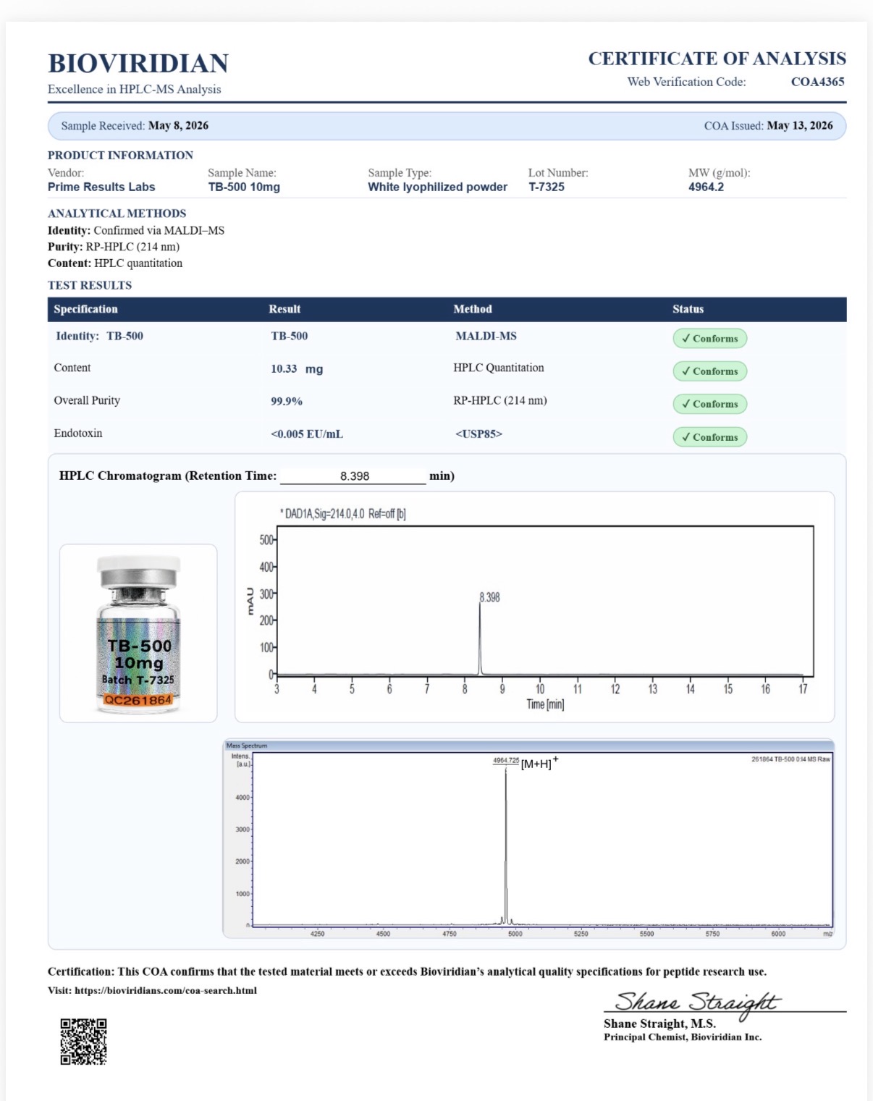Select the content result 10.33 mg
This screenshot has height=1101, width=873.
[x=297, y=368]
